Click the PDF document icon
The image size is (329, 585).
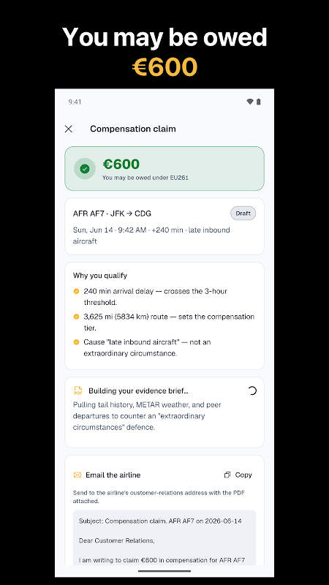click(x=78, y=390)
